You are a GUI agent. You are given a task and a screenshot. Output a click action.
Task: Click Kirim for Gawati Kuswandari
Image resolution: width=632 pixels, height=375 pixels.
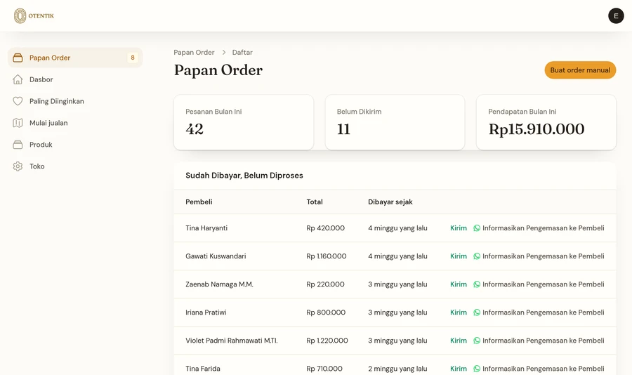(x=459, y=256)
